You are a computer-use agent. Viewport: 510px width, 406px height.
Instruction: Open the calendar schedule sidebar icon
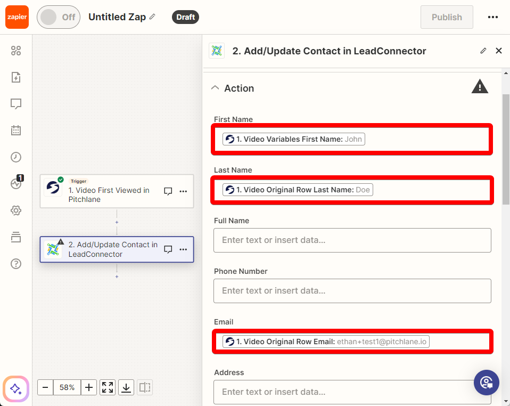tap(16, 131)
